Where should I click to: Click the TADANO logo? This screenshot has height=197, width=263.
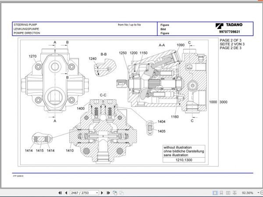pyautogui.click(x=229, y=26)
